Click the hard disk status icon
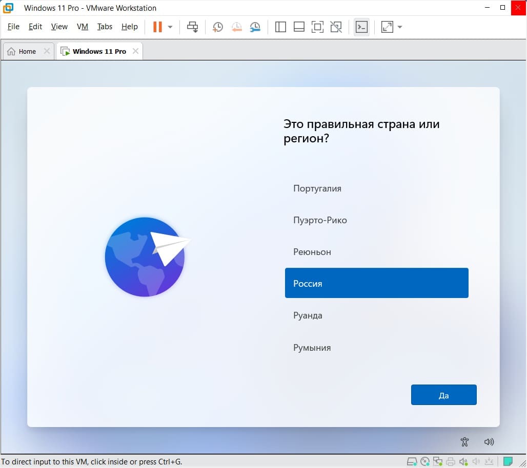 coord(412,462)
